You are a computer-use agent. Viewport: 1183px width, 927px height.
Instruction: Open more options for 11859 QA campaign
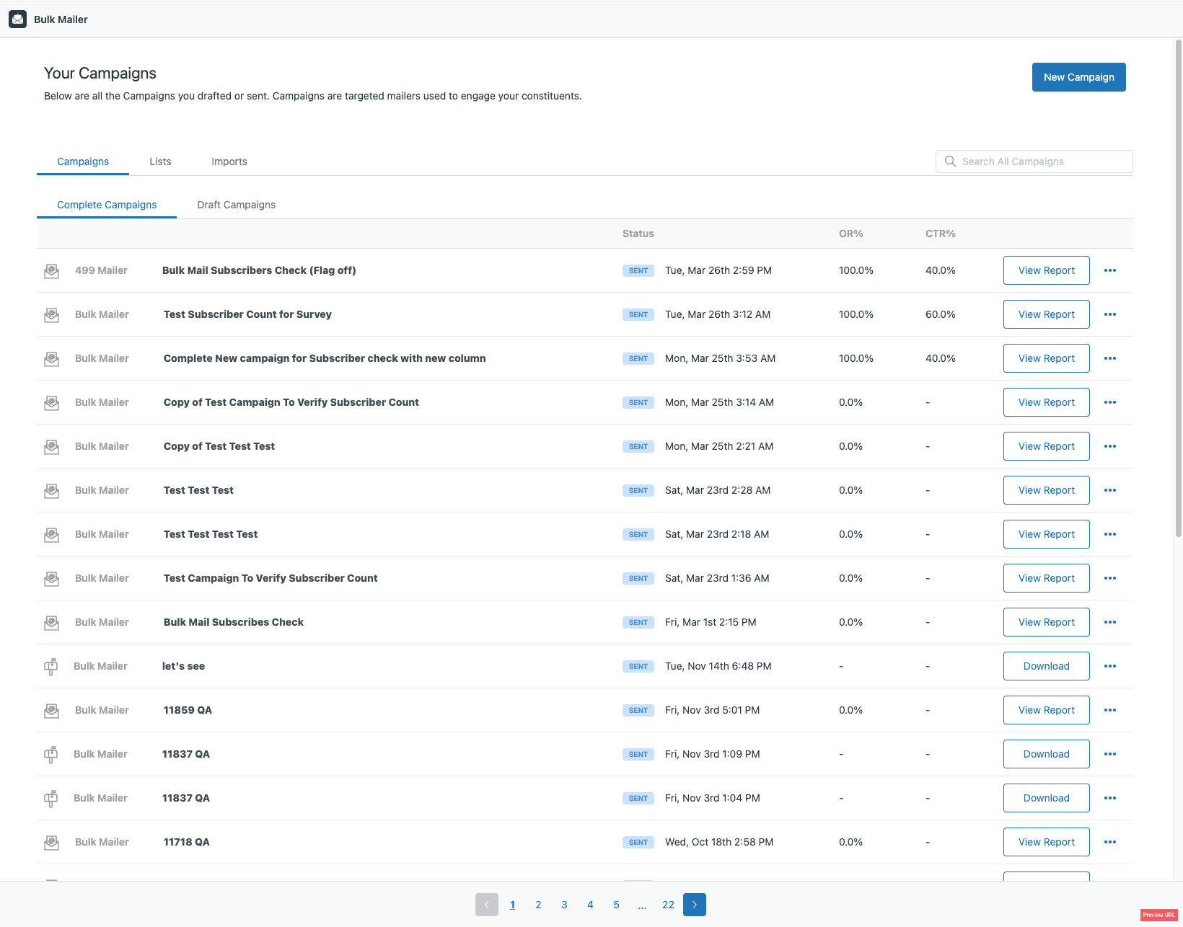[x=1110, y=710]
